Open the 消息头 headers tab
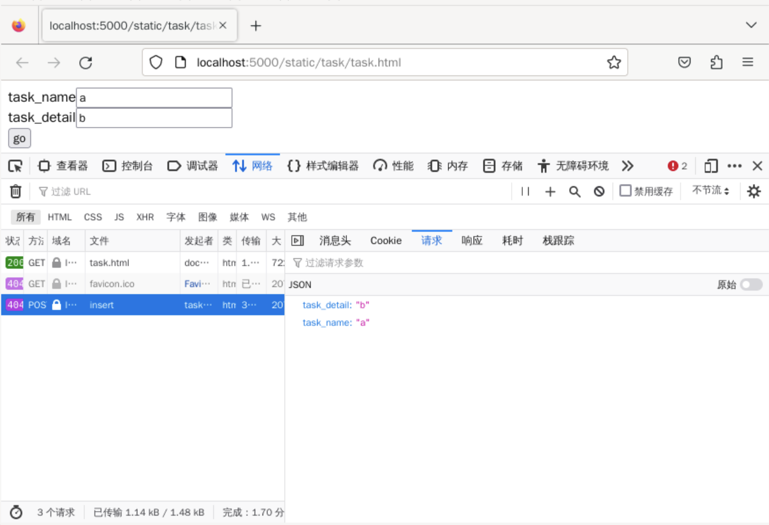This screenshot has width=769, height=525. [x=335, y=241]
